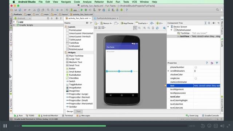The image size is (233, 131).
Task: Open the Nexus 4 device dropdown
Action: coord(106,23)
